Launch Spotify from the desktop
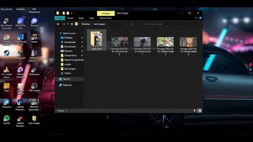253x142 pixels. coord(6,120)
